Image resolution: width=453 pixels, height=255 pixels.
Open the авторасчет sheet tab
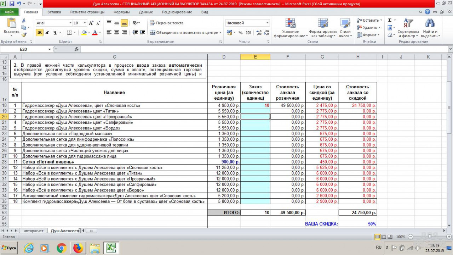(34, 231)
